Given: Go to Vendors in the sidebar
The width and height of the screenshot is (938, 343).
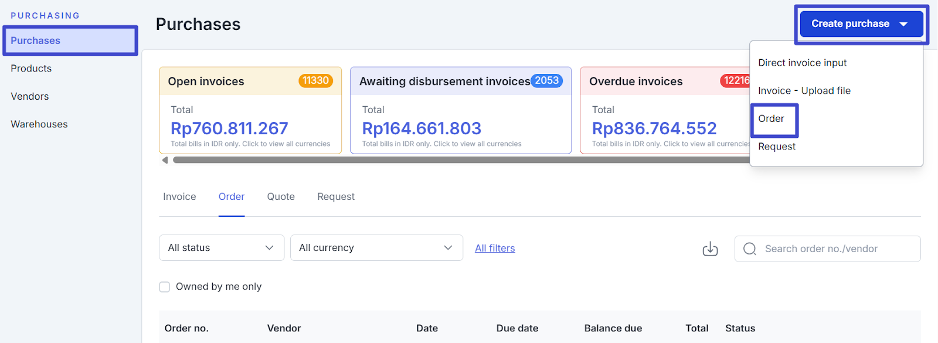Looking at the screenshot, I should tap(30, 96).
